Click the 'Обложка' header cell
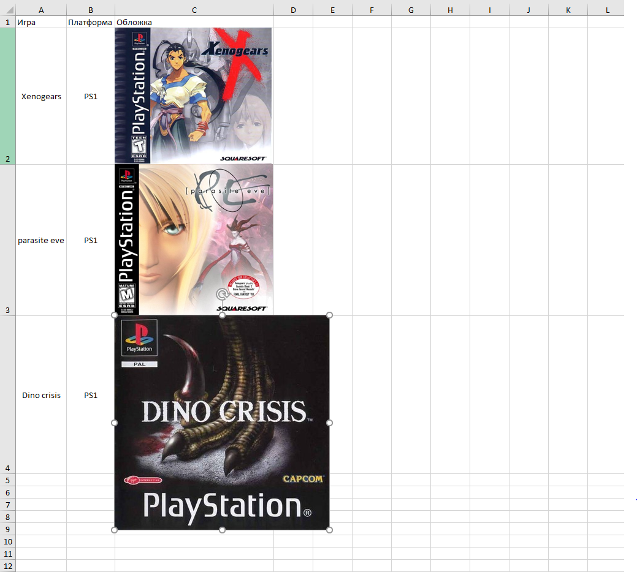This screenshot has width=637, height=572. pyautogui.click(x=194, y=22)
